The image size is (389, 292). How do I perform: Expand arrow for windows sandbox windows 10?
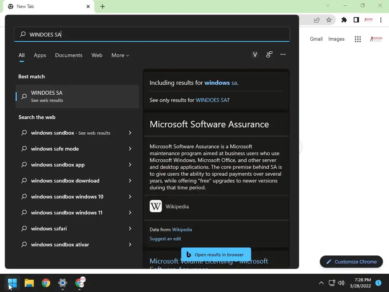(x=130, y=197)
